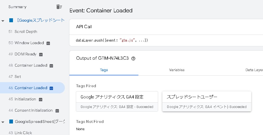Image resolution: width=263 pixels, height=135 pixels.
Task: Collapse the GoogleSpreadSheet page group arrow
Action: 3,122
